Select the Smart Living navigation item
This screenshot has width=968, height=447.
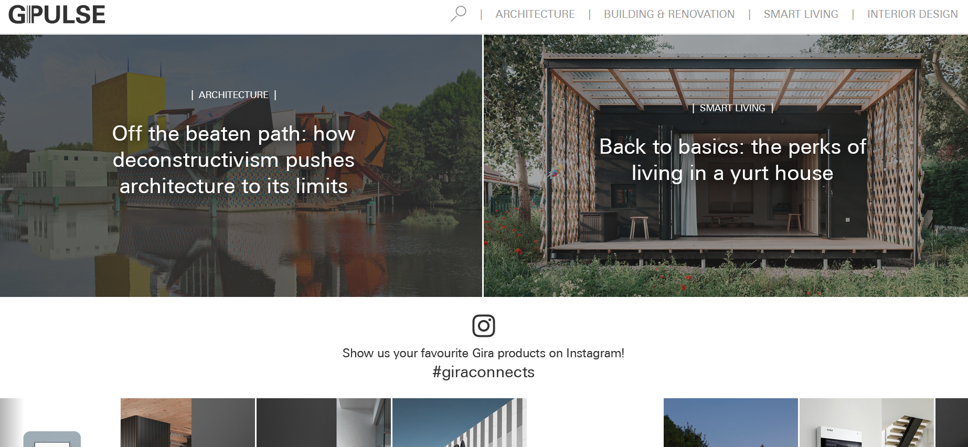pos(801,14)
